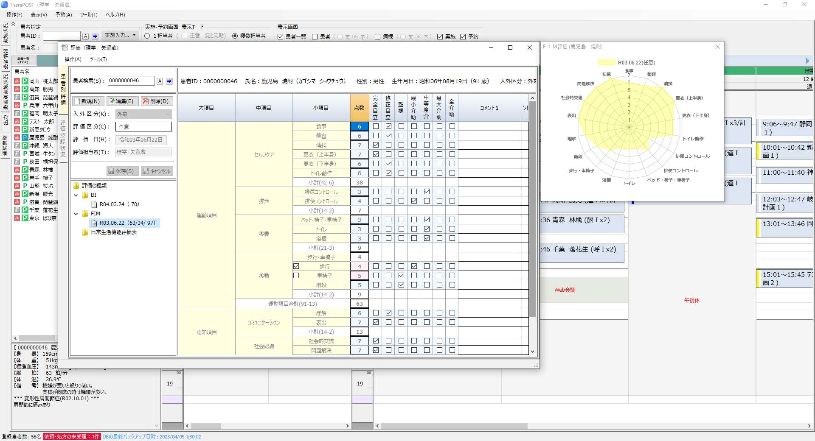The width and height of the screenshot is (815, 441).
Task: Click grid scrollbar down arrow
Action: [x=532, y=352]
